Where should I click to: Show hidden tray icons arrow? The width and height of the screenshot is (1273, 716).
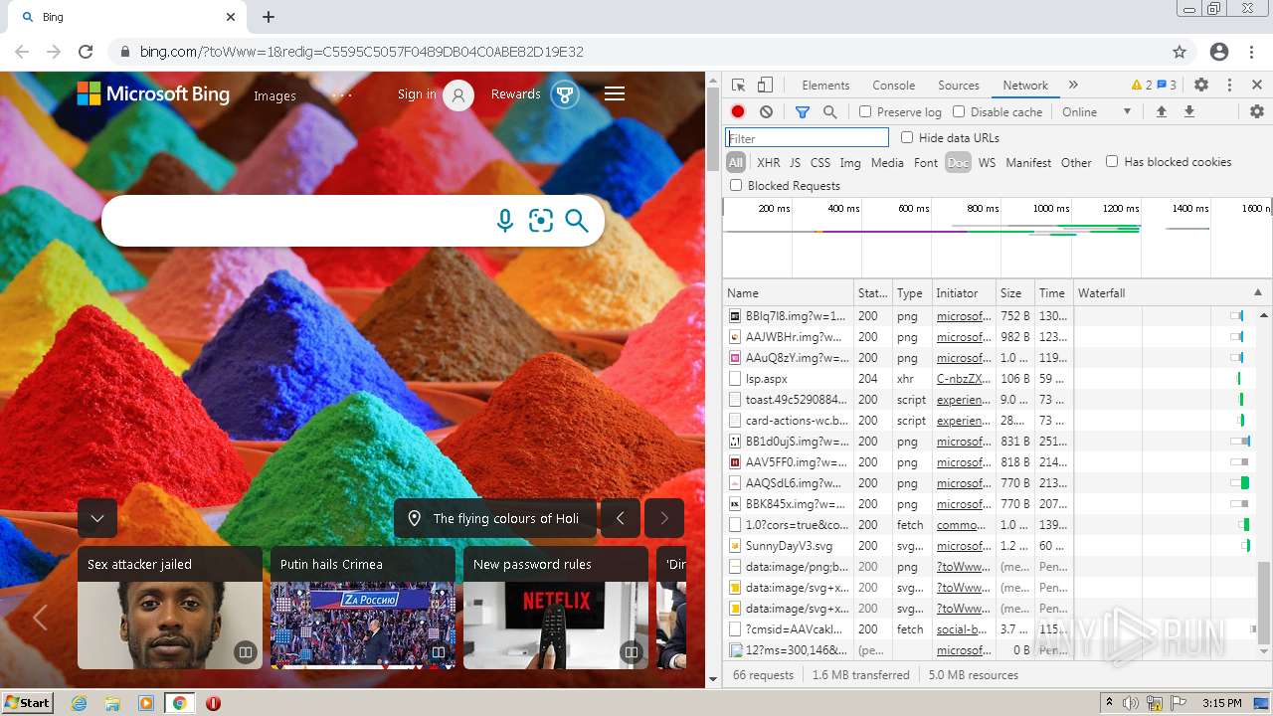click(x=1109, y=702)
